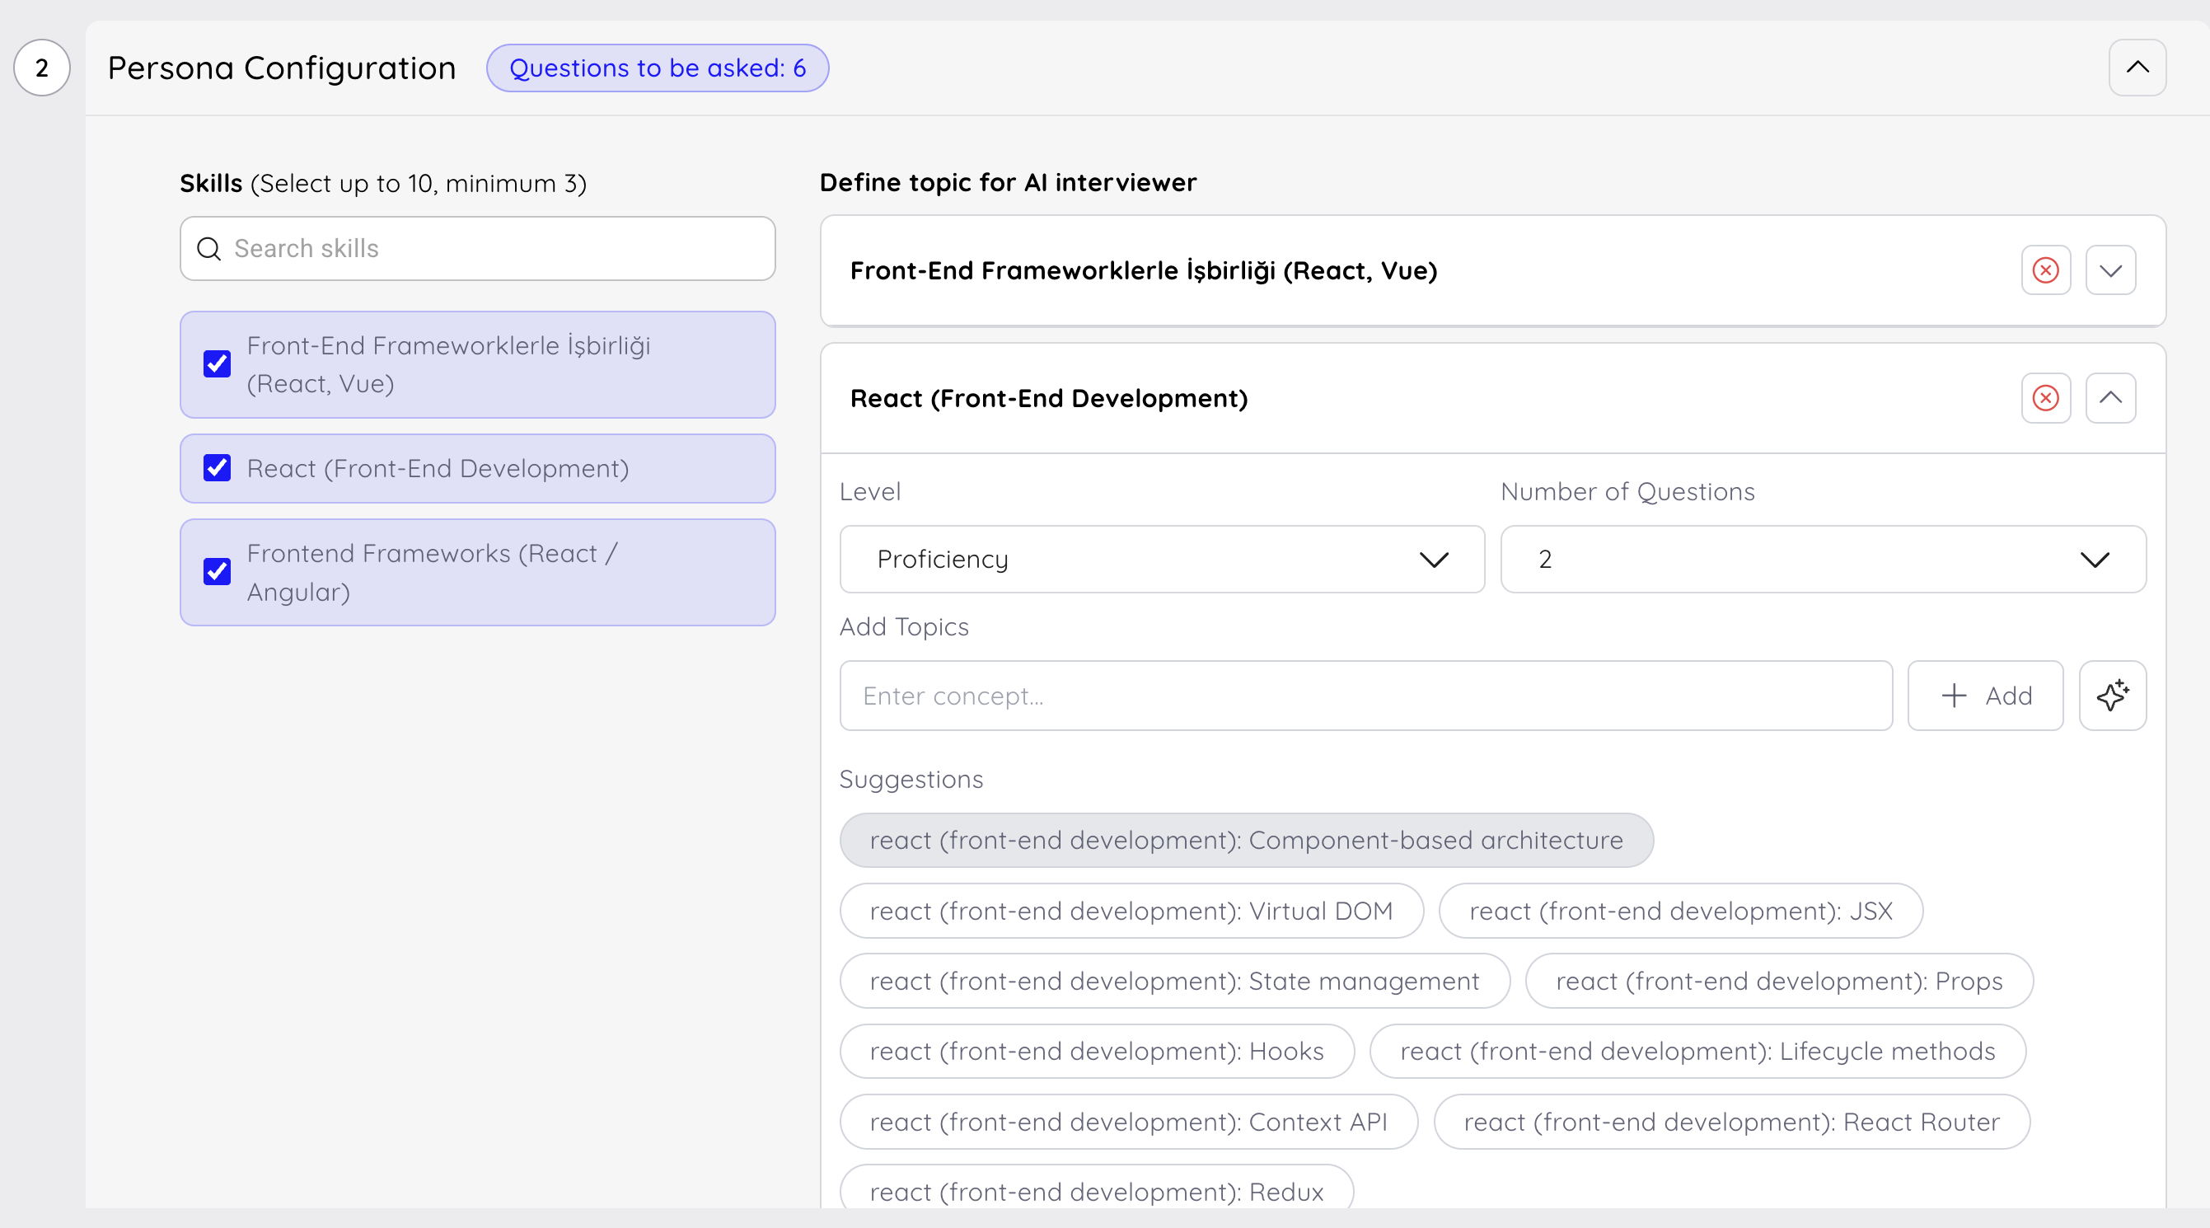Uncheck Frontend Frameworks (React / Angular) skill
Viewport: 2210px width, 1228px height.
coord(217,571)
